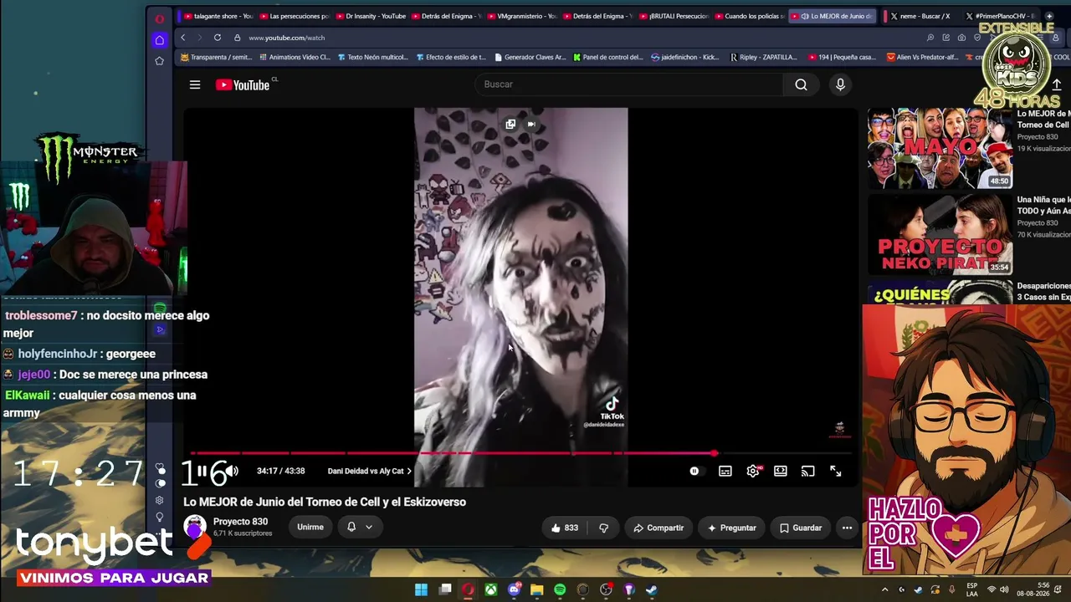The height and width of the screenshot is (602, 1071).
Task: Open the Alien Vs Predator bookmark
Action: click(x=923, y=58)
